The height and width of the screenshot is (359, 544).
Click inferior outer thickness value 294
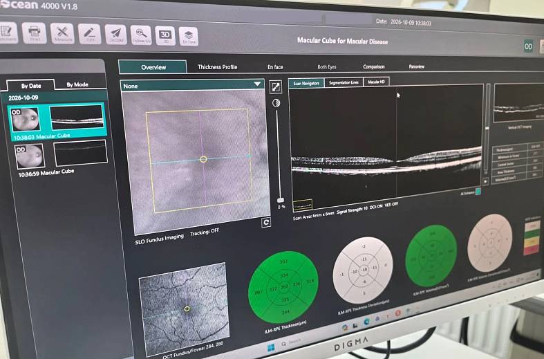pyautogui.click(x=285, y=312)
